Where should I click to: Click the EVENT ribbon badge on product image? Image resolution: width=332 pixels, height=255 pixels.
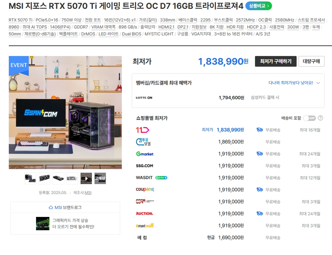tap(19, 65)
